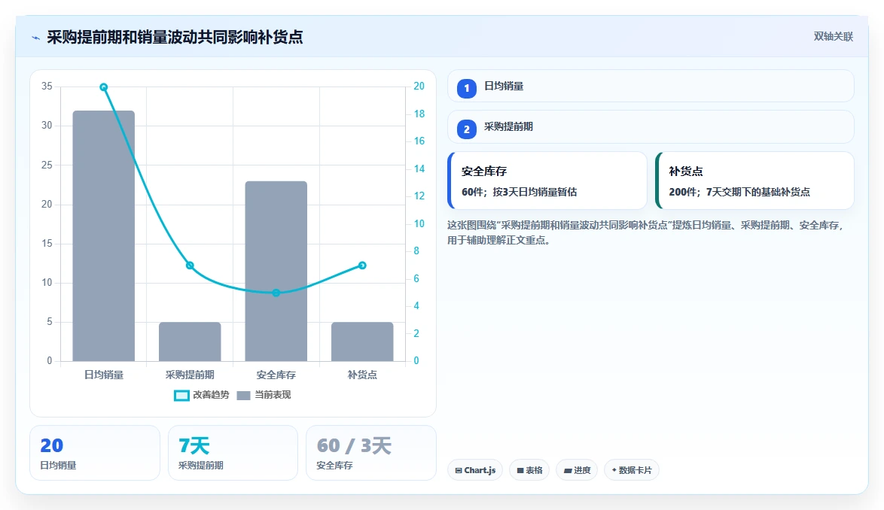Click the diamond icon in 数据卡片 chip
Image resolution: width=884 pixels, height=510 pixels.
pyautogui.click(x=614, y=470)
